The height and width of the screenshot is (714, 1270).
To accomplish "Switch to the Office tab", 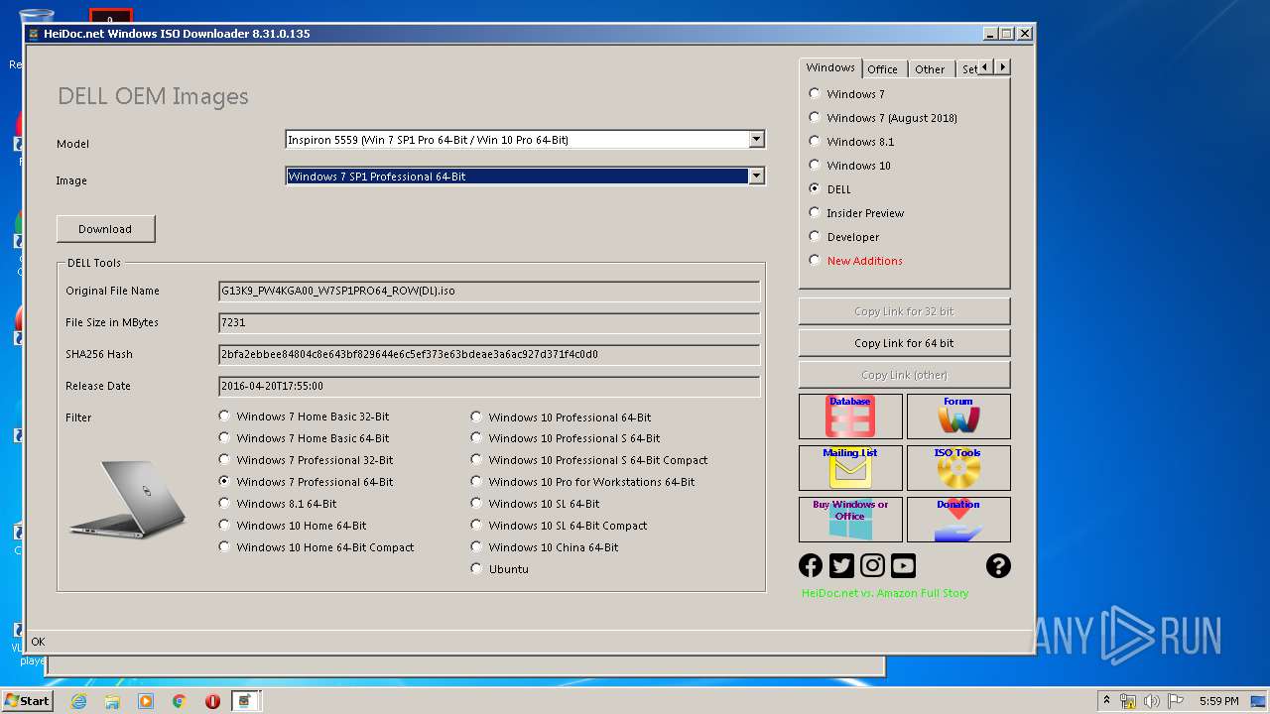I will coord(882,69).
